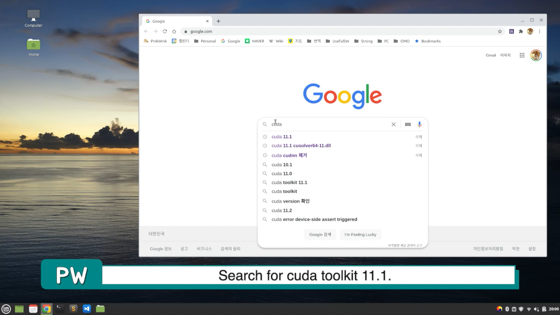Screen dimensions: 560x315
Task: Open the NAVER bookmark
Action: coord(255,41)
